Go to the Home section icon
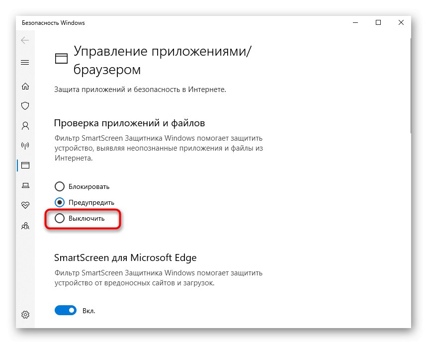 25,86
